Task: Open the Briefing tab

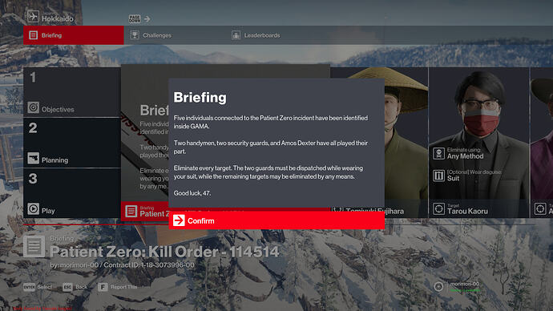Action: (x=74, y=35)
